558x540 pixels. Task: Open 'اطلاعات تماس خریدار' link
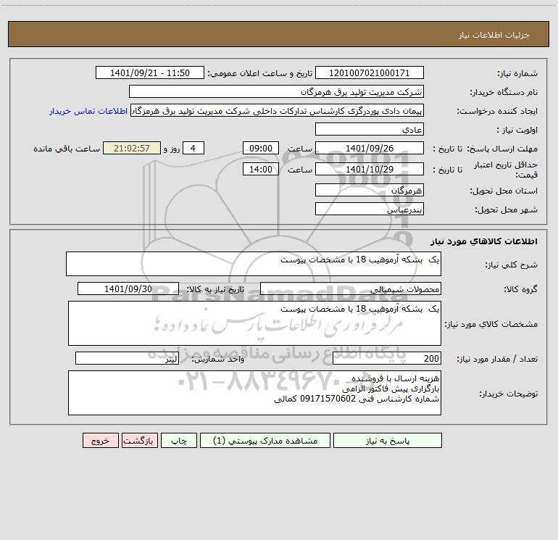coord(88,111)
